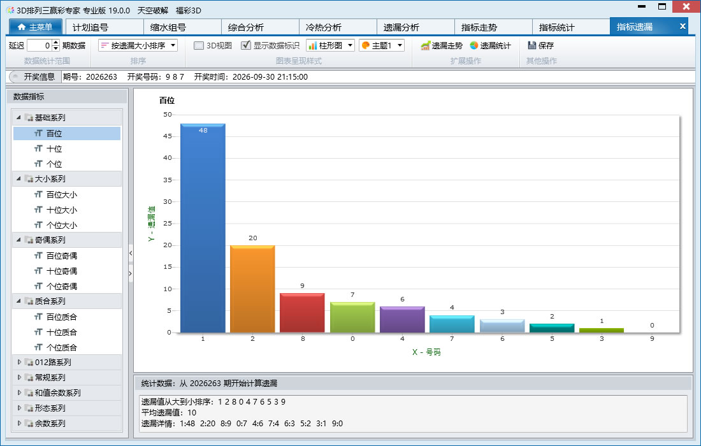Toggle the 开奖信息 round button
Viewport: 701px width, 446px height.
[15, 77]
